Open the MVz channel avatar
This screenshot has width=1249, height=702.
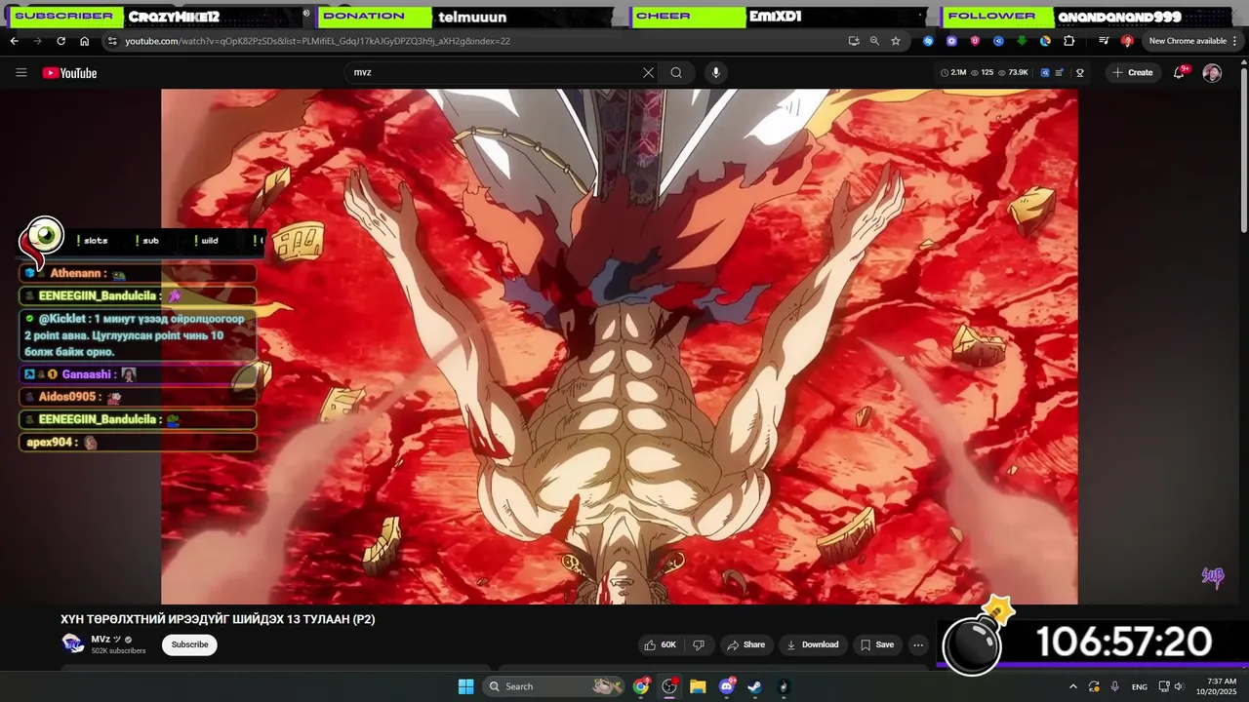[73, 643]
